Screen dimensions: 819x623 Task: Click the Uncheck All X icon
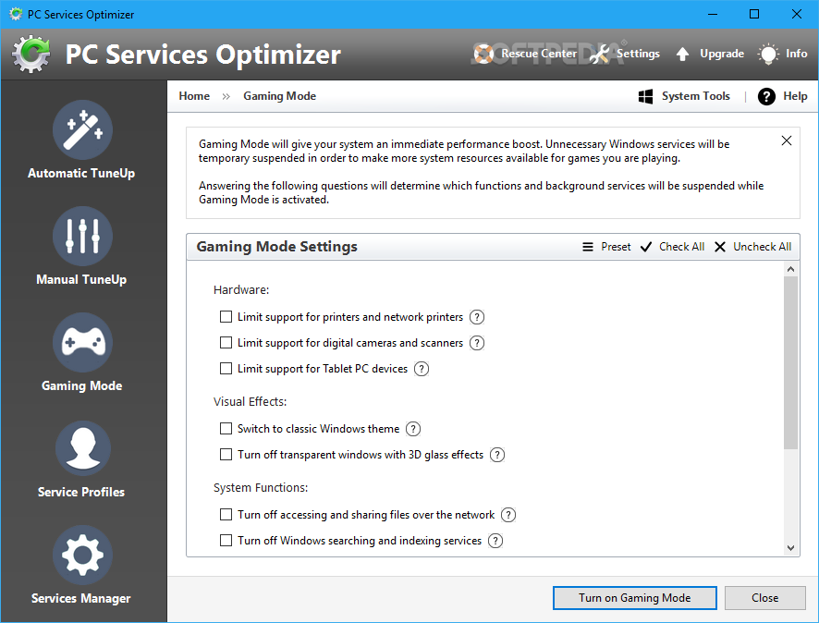pos(720,247)
